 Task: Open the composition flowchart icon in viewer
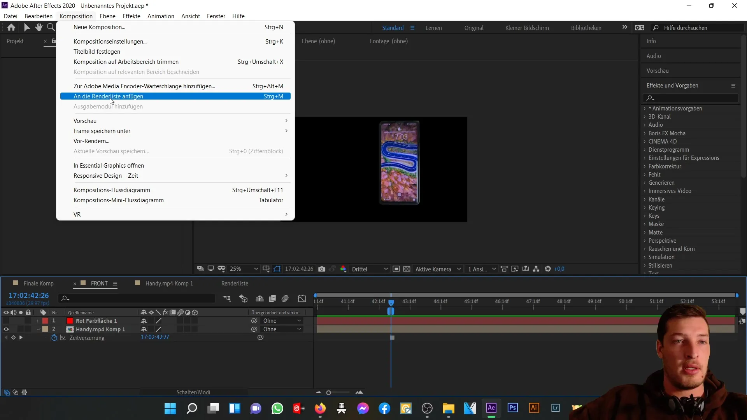coord(536,269)
